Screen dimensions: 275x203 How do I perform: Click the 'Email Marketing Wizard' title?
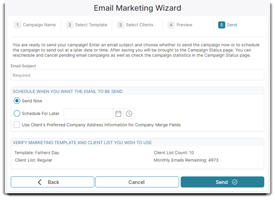pos(137,8)
